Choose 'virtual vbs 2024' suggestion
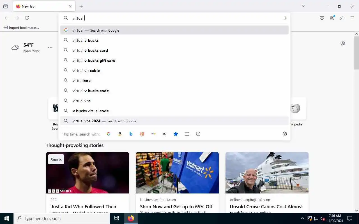This screenshot has width=359, height=224. tap(174, 121)
